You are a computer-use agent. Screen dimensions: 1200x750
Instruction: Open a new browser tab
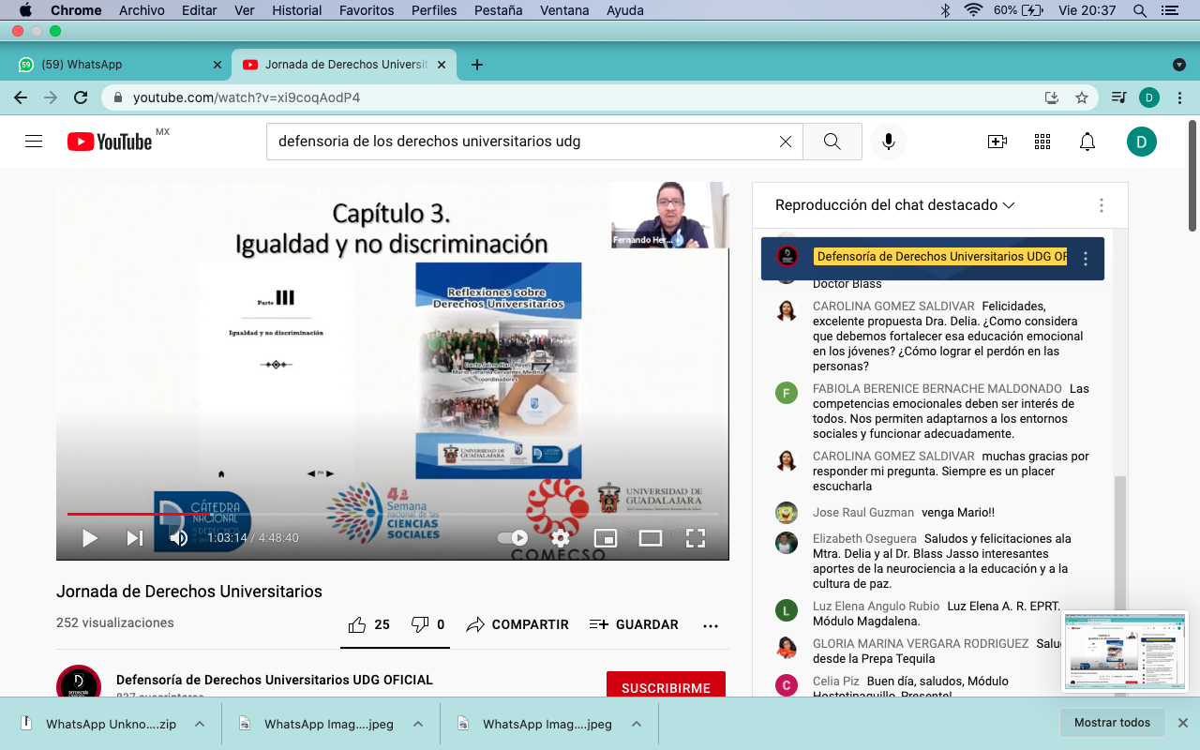477,65
